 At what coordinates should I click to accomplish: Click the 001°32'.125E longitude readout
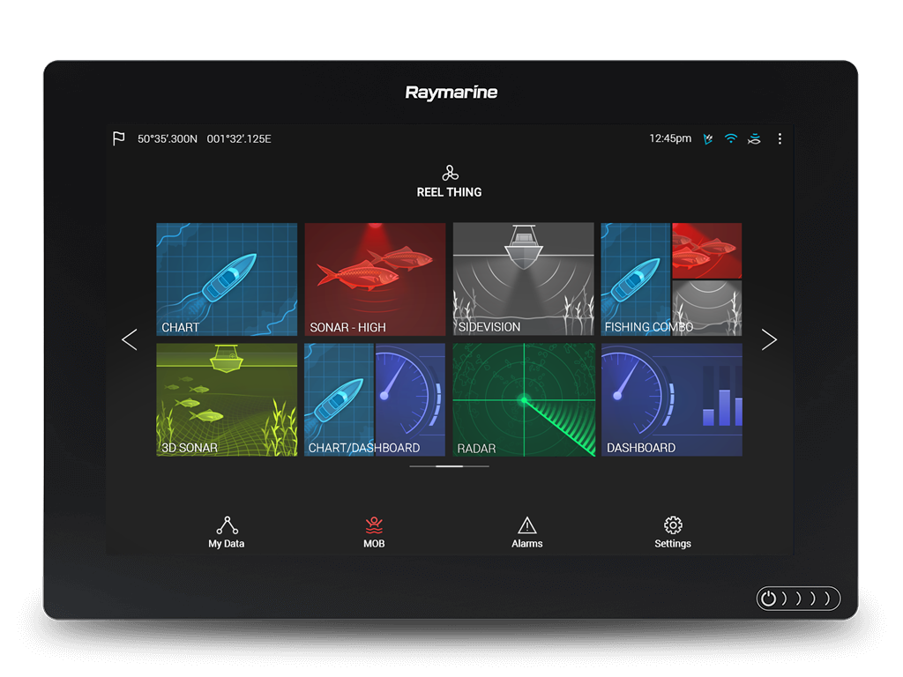pos(239,138)
